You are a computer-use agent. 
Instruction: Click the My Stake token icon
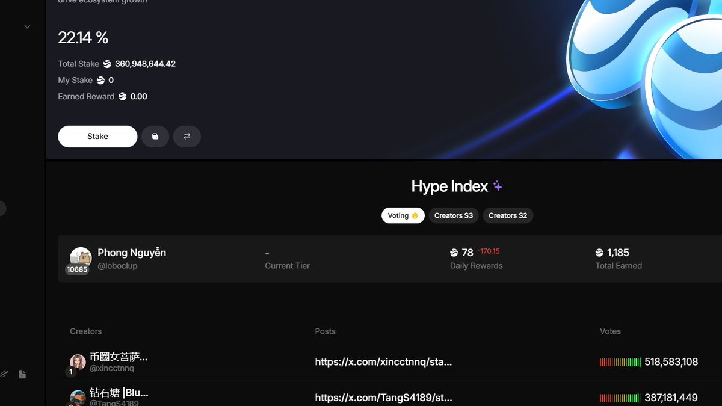tap(100, 80)
